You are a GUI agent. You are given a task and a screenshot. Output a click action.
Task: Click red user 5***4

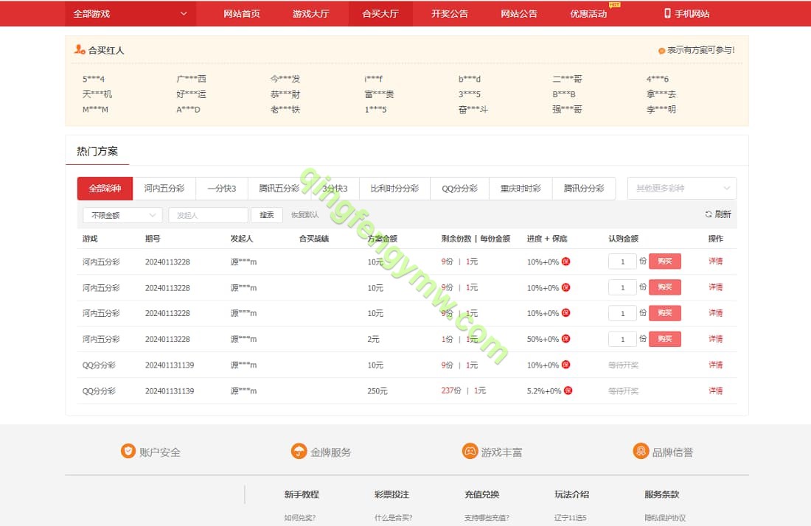[x=94, y=79]
